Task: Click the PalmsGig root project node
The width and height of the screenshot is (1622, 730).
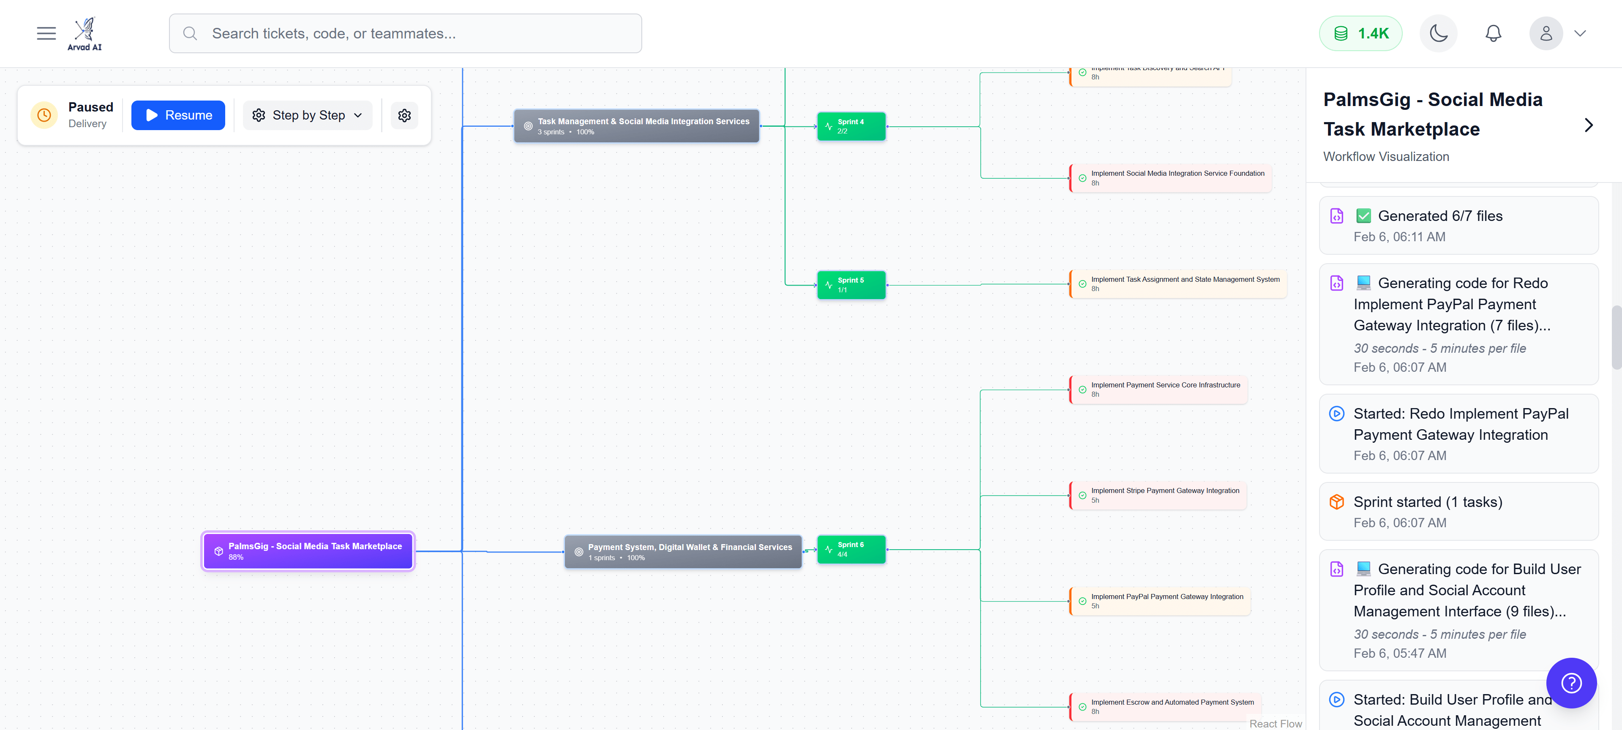Action: (308, 551)
